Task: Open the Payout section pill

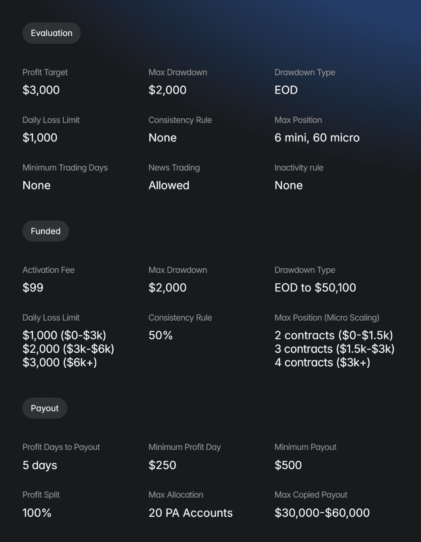Action: (x=44, y=408)
